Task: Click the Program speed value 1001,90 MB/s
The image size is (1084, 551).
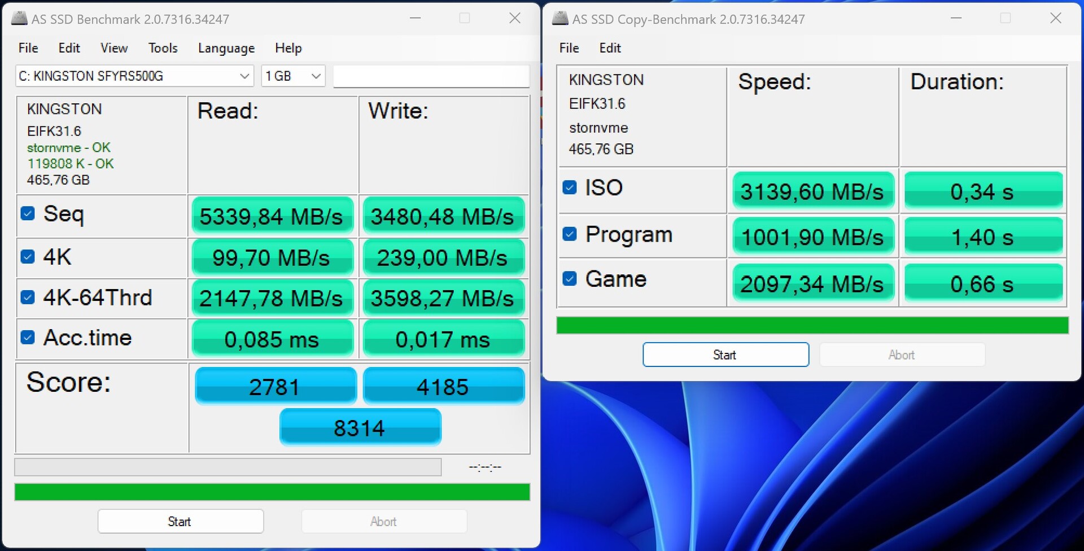Action: click(x=813, y=236)
